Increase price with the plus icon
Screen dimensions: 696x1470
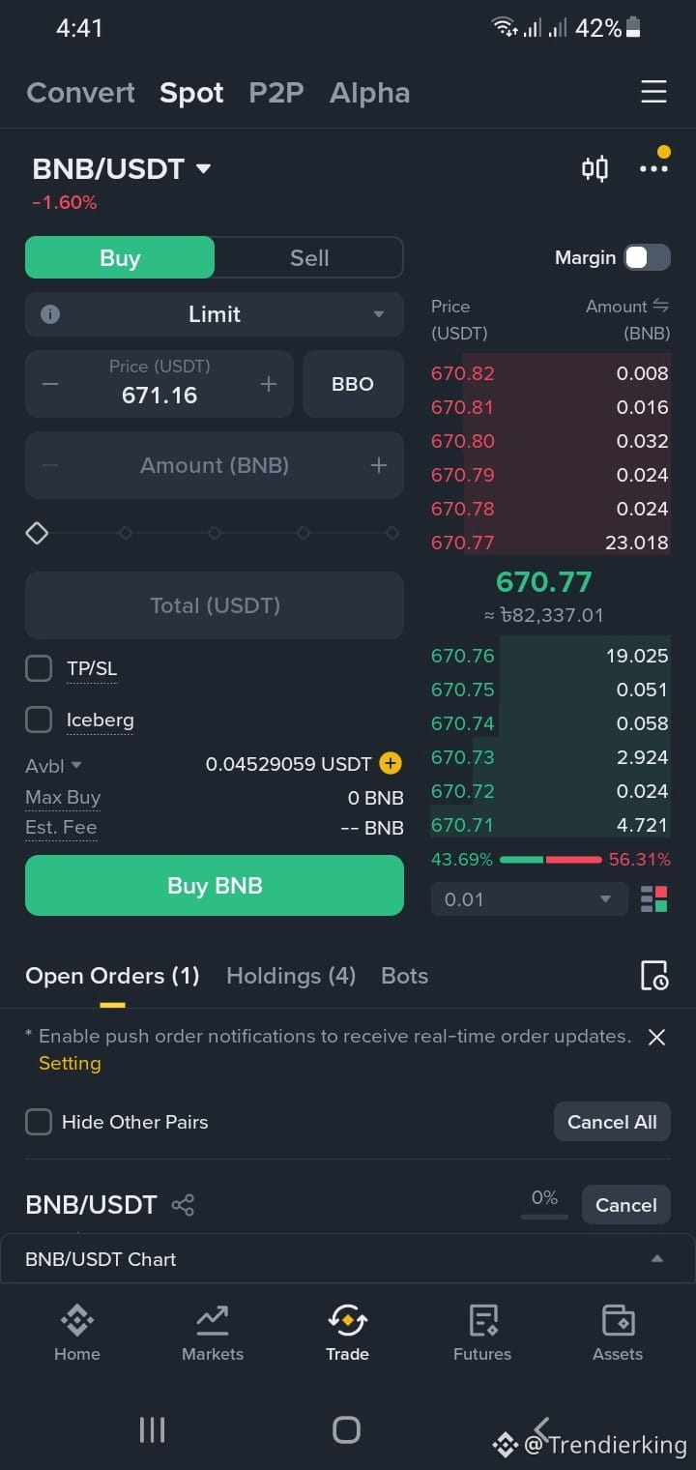click(x=269, y=384)
